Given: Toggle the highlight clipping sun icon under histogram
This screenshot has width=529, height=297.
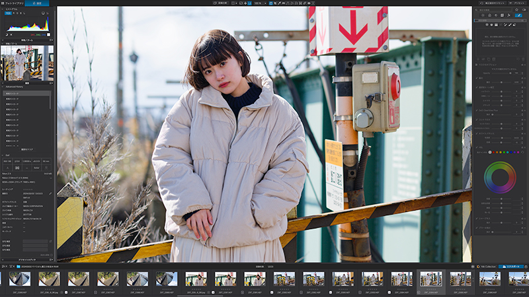Looking at the screenshot, I should 11,34.
